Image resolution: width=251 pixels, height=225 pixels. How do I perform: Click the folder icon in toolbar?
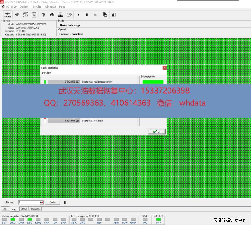click(x=69, y=15)
